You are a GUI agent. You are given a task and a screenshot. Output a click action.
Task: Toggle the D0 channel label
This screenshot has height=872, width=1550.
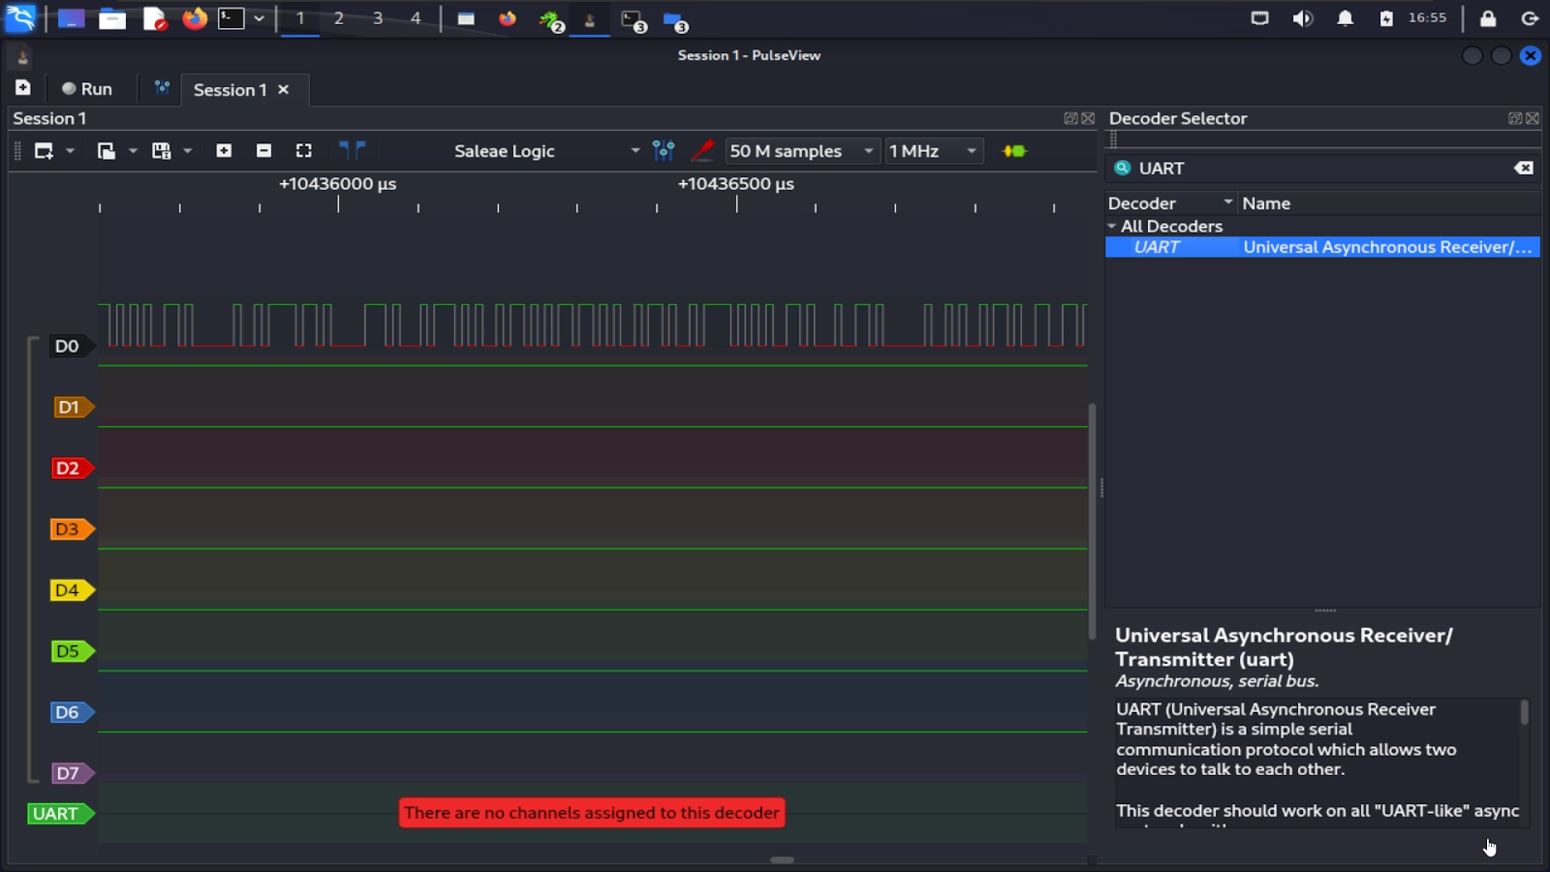coord(66,345)
